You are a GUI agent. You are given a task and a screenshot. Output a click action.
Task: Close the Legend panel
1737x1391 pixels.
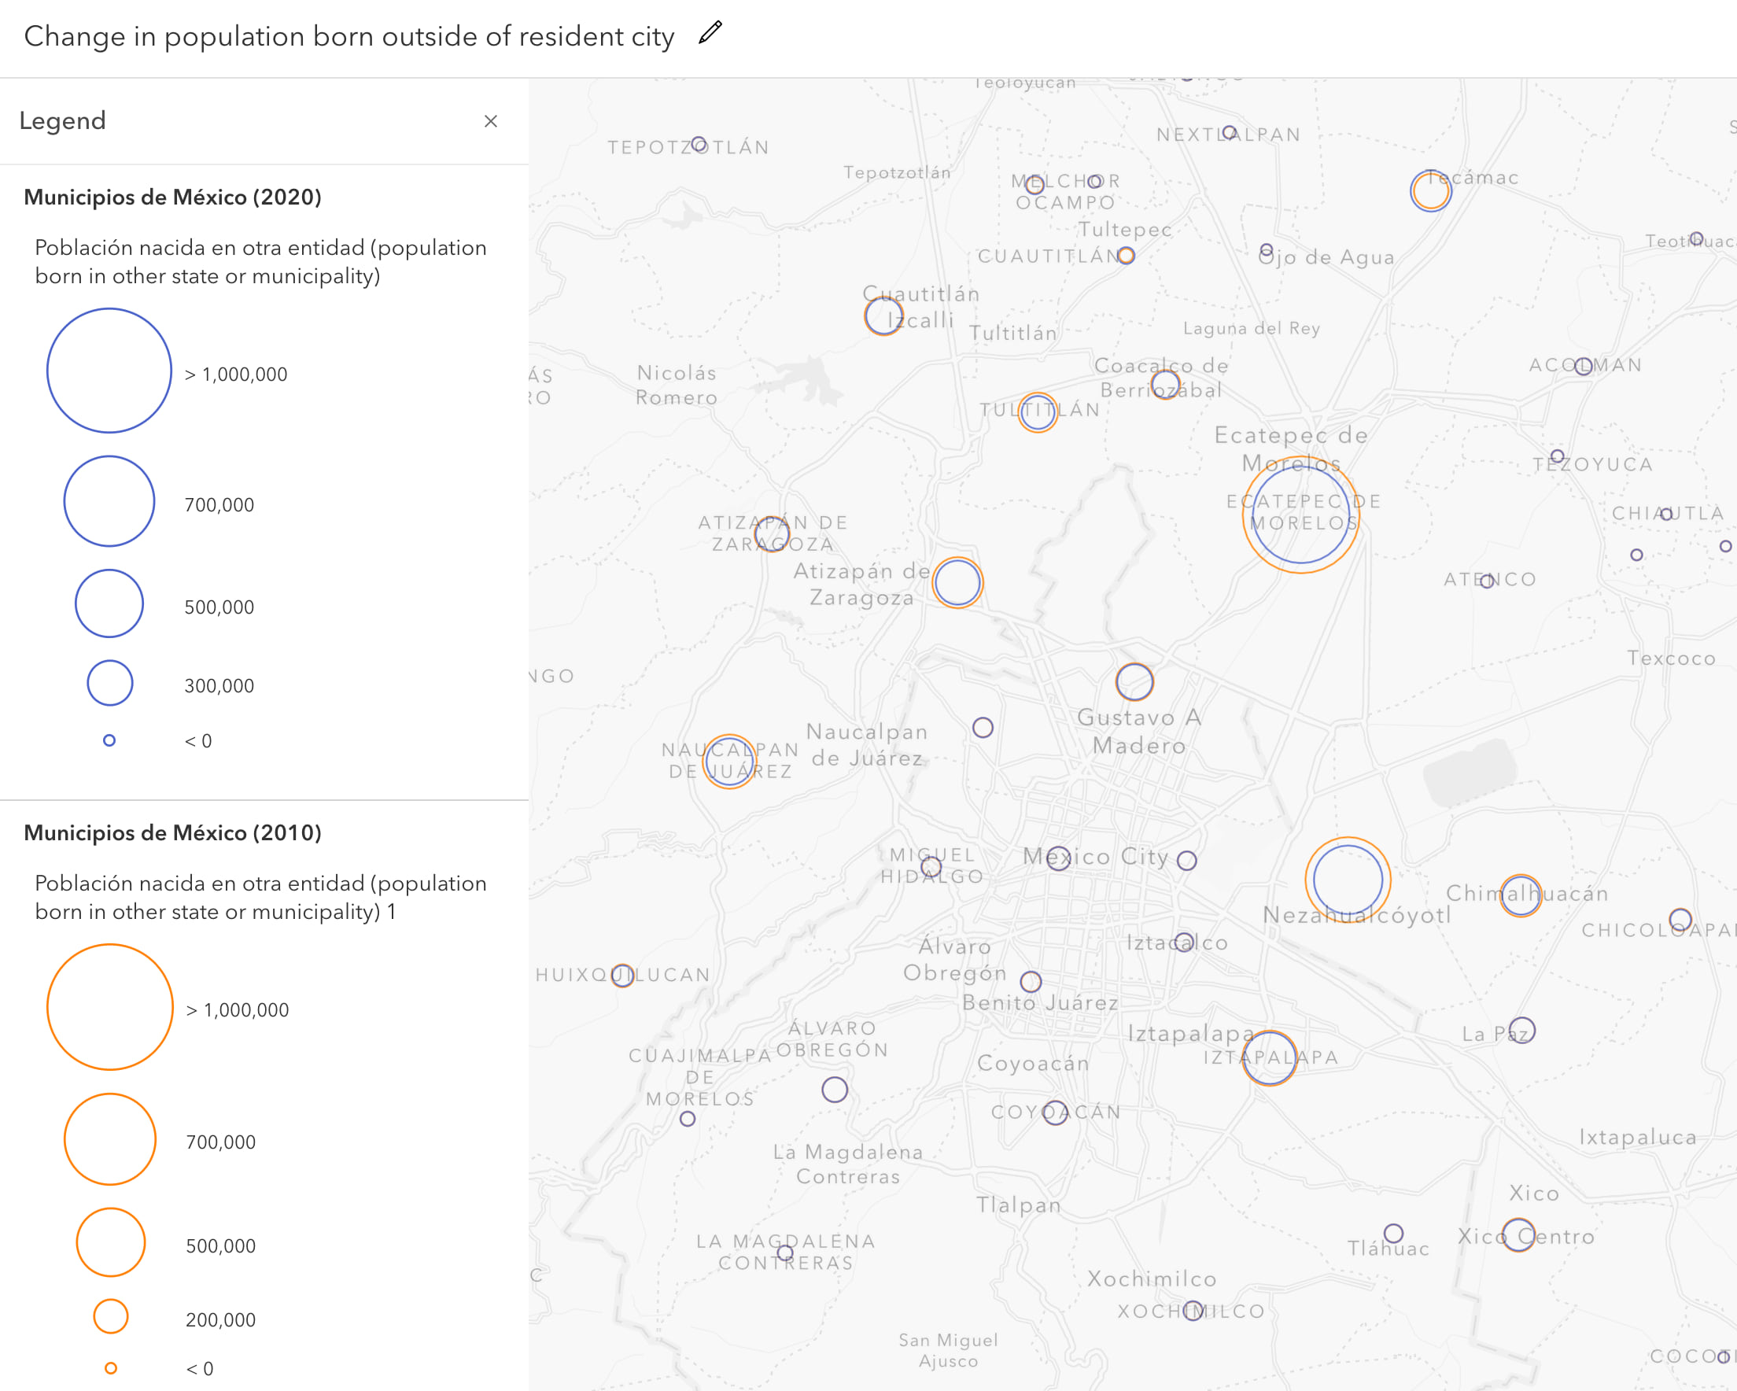(492, 121)
